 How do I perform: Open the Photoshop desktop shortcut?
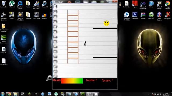click(x=135, y=15)
